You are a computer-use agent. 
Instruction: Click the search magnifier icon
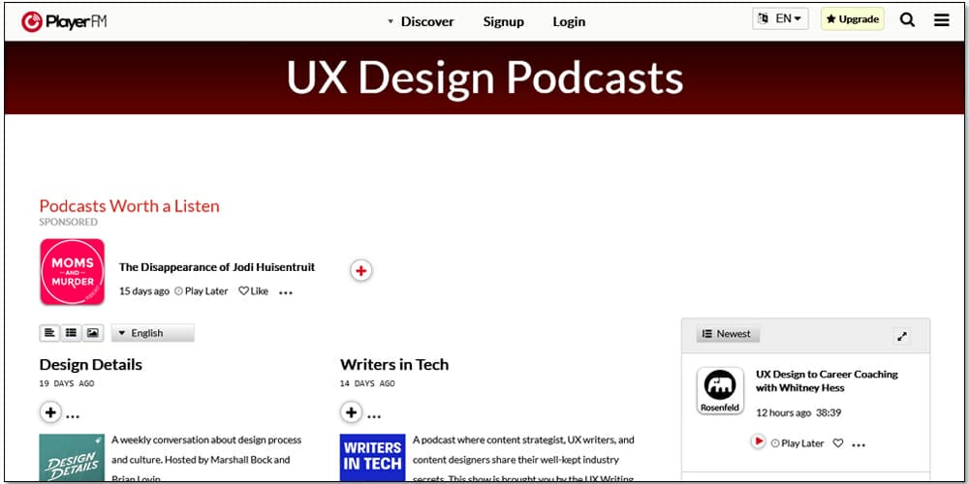pyautogui.click(x=907, y=19)
